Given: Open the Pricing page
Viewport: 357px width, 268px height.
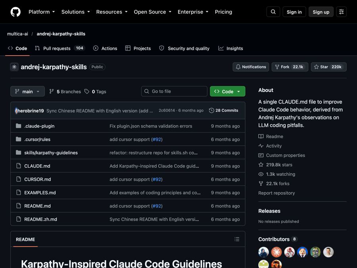Looking at the screenshot, I should point(223,12).
